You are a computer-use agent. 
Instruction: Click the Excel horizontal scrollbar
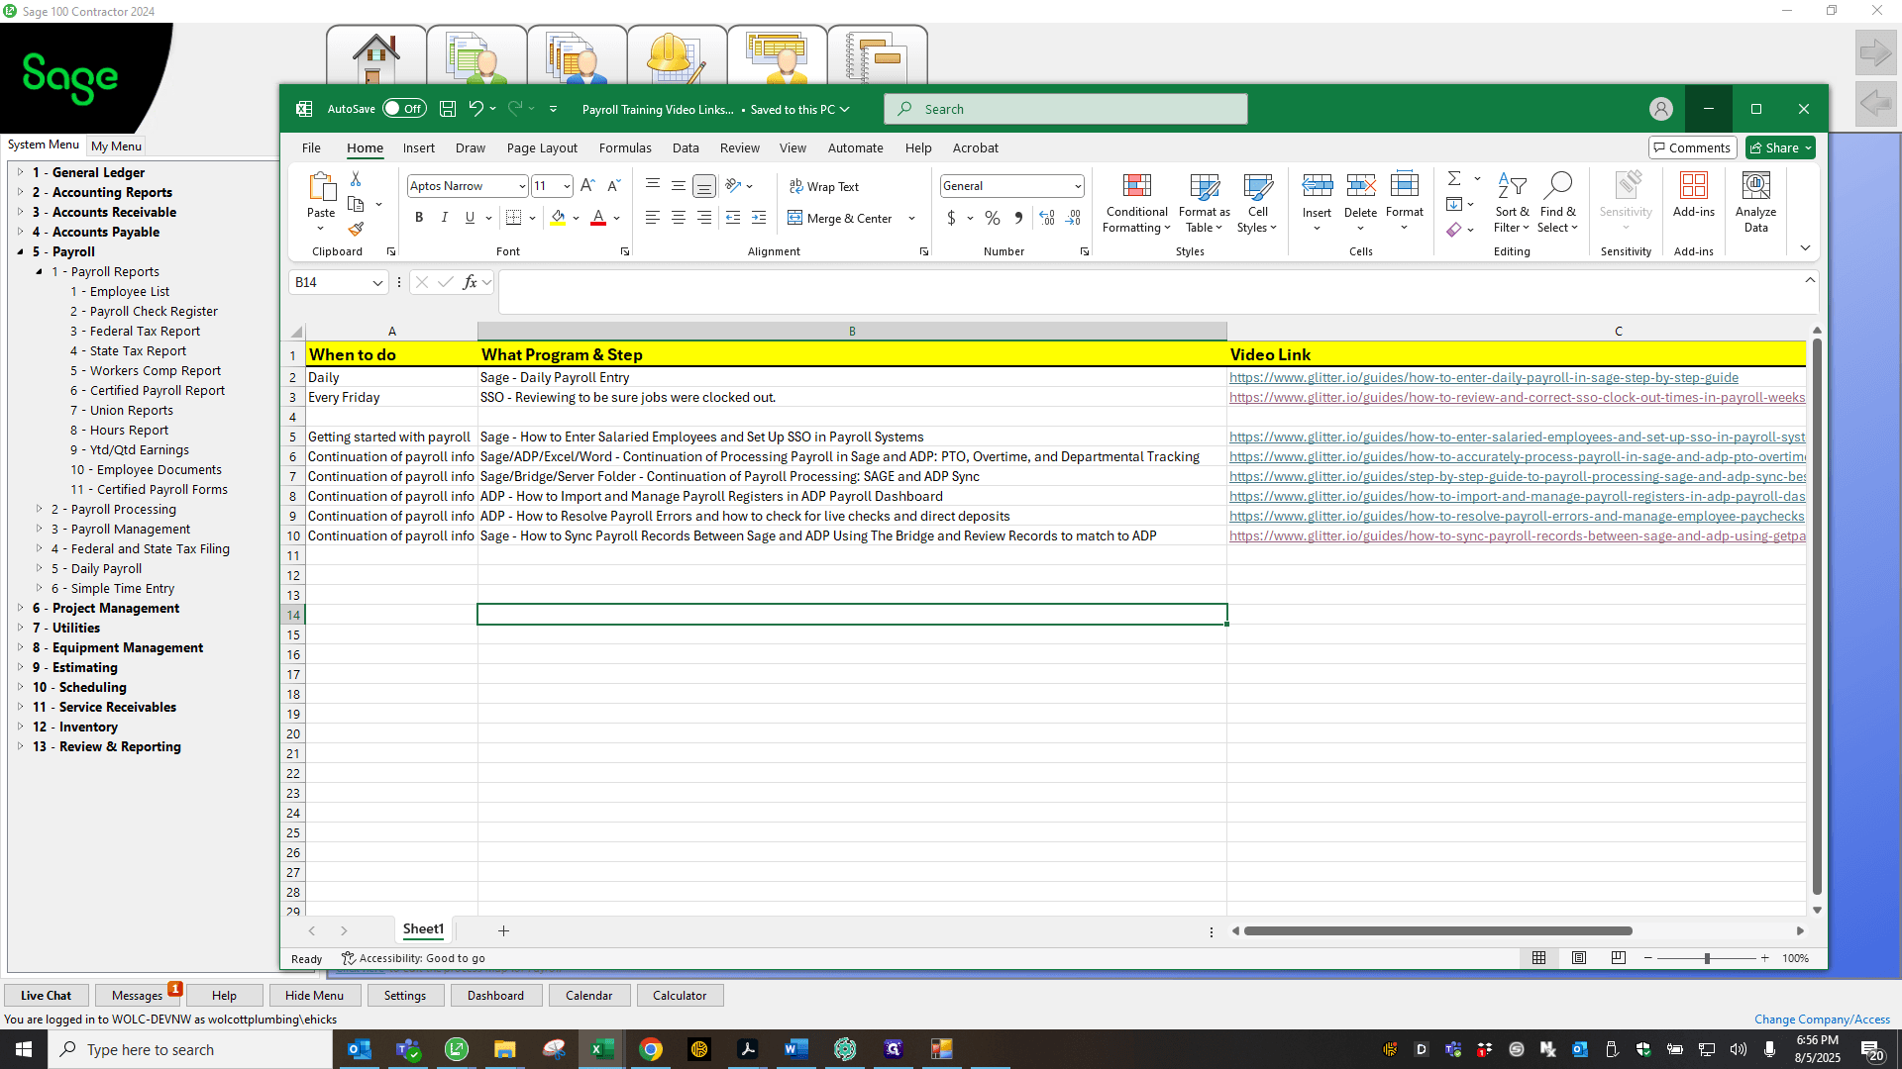[x=1437, y=931]
